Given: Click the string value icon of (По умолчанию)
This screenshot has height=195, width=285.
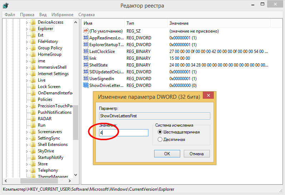Looking at the screenshot, I should click(86, 31).
